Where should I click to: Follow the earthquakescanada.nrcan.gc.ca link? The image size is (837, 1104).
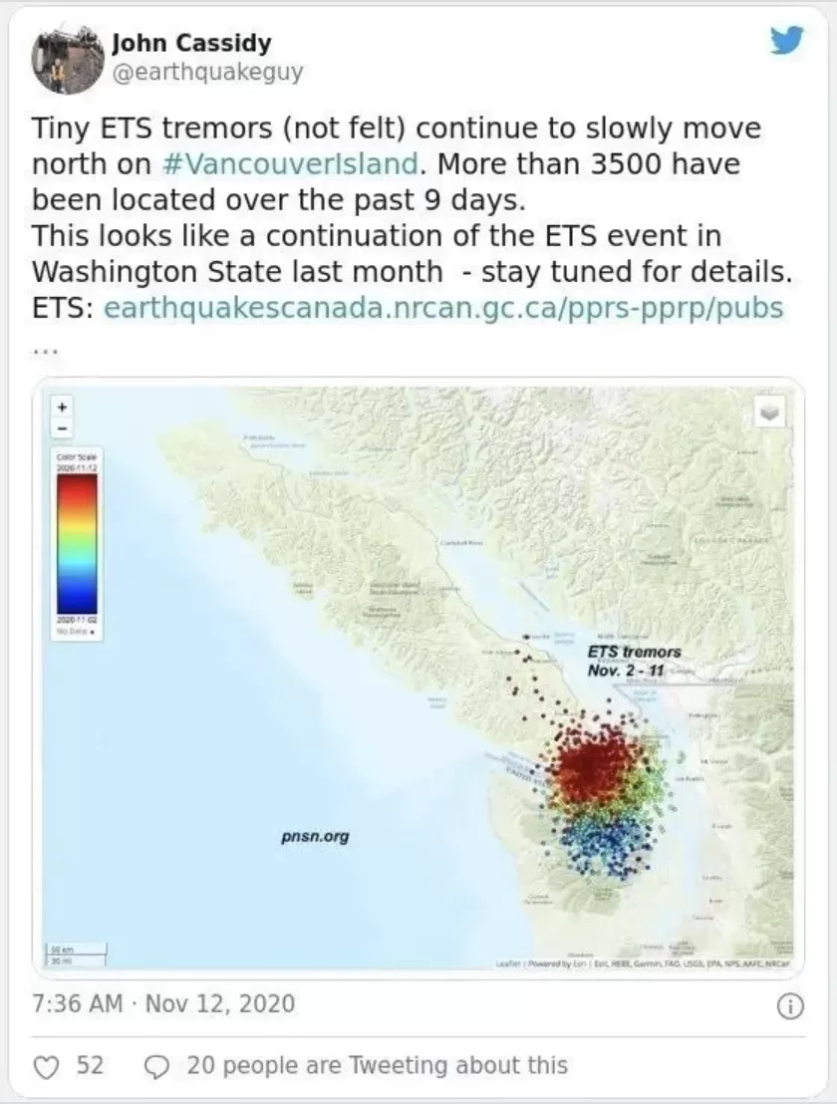(x=443, y=309)
